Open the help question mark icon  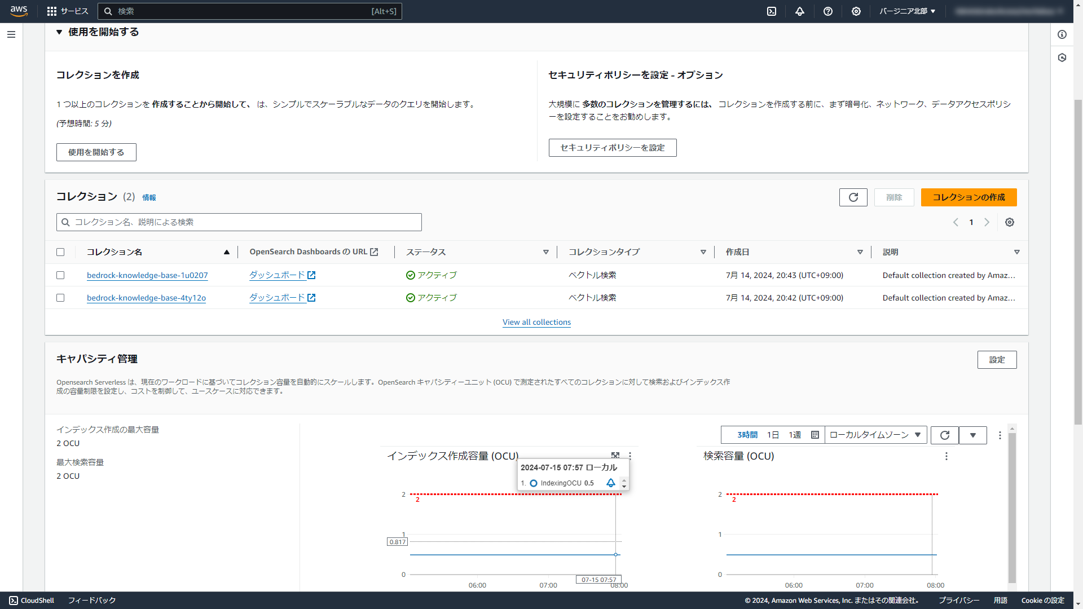[828, 11]
